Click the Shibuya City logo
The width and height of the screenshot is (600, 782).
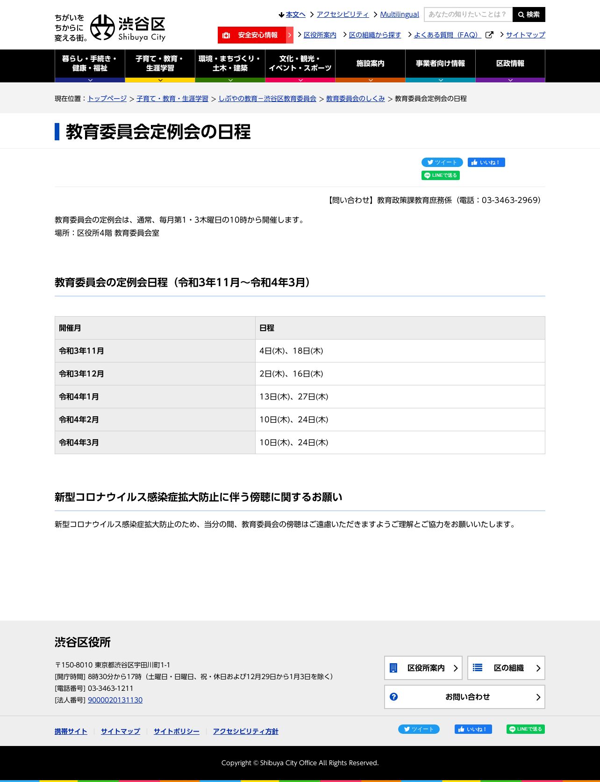(x=110, y=28)
